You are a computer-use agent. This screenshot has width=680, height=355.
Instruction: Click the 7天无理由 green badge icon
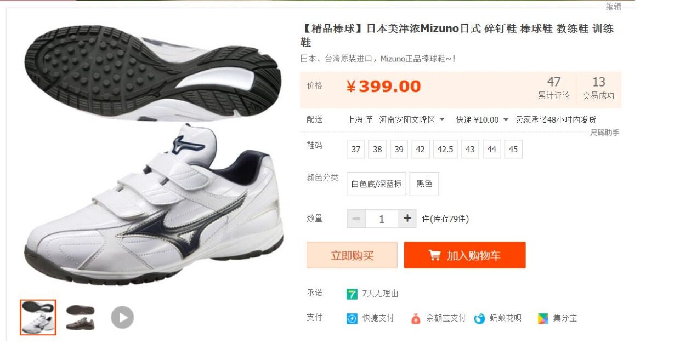(352, 294)
